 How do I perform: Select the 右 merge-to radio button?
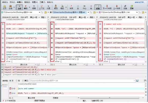[x=17, y=81]
